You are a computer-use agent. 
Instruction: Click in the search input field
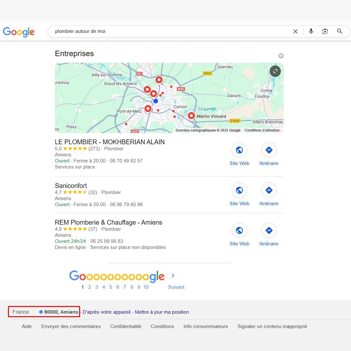[169, 31]
